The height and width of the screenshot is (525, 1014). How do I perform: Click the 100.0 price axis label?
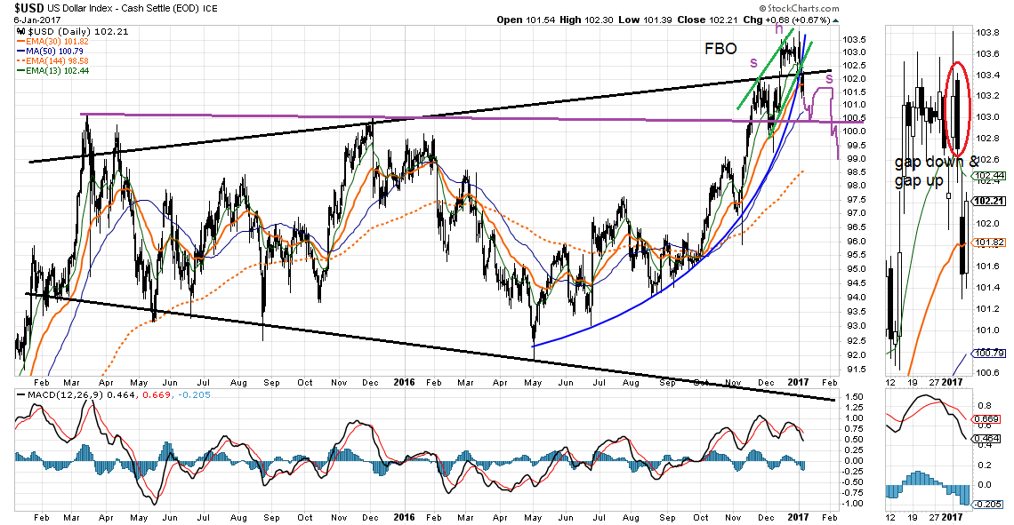click(x=854, y=131)
